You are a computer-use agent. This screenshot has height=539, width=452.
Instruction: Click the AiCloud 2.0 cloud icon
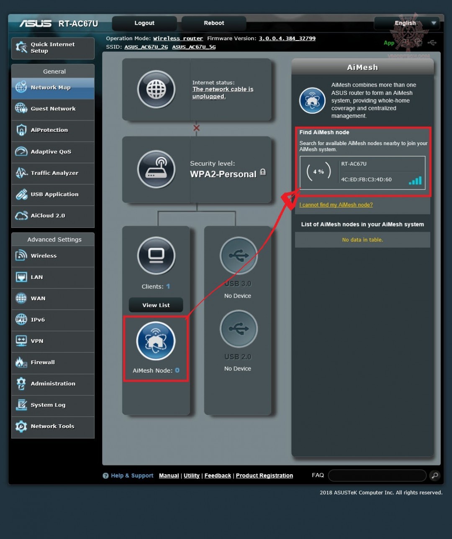(x=21, y=216)
